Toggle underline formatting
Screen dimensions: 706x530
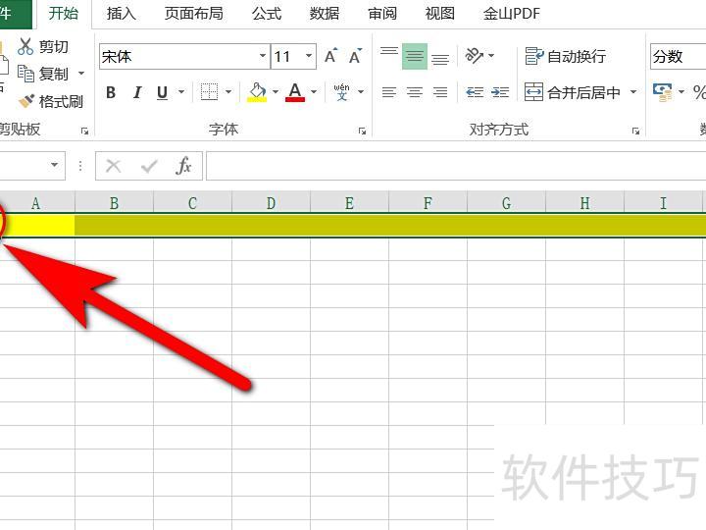(x=162, y=92)
